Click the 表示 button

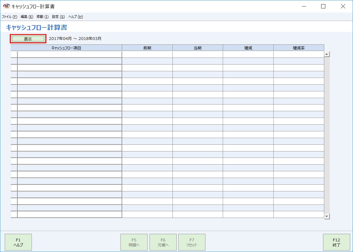point(28,39)
